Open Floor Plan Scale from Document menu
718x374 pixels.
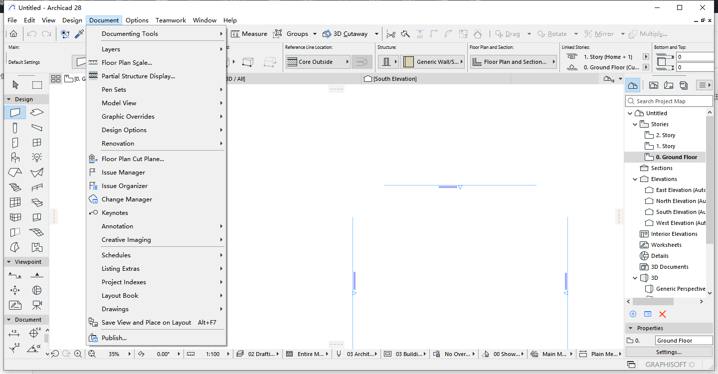pos(156,63)
